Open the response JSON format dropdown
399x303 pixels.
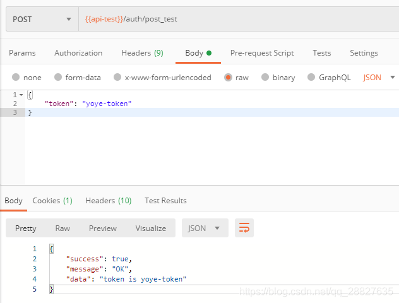[x=205, y=228]
